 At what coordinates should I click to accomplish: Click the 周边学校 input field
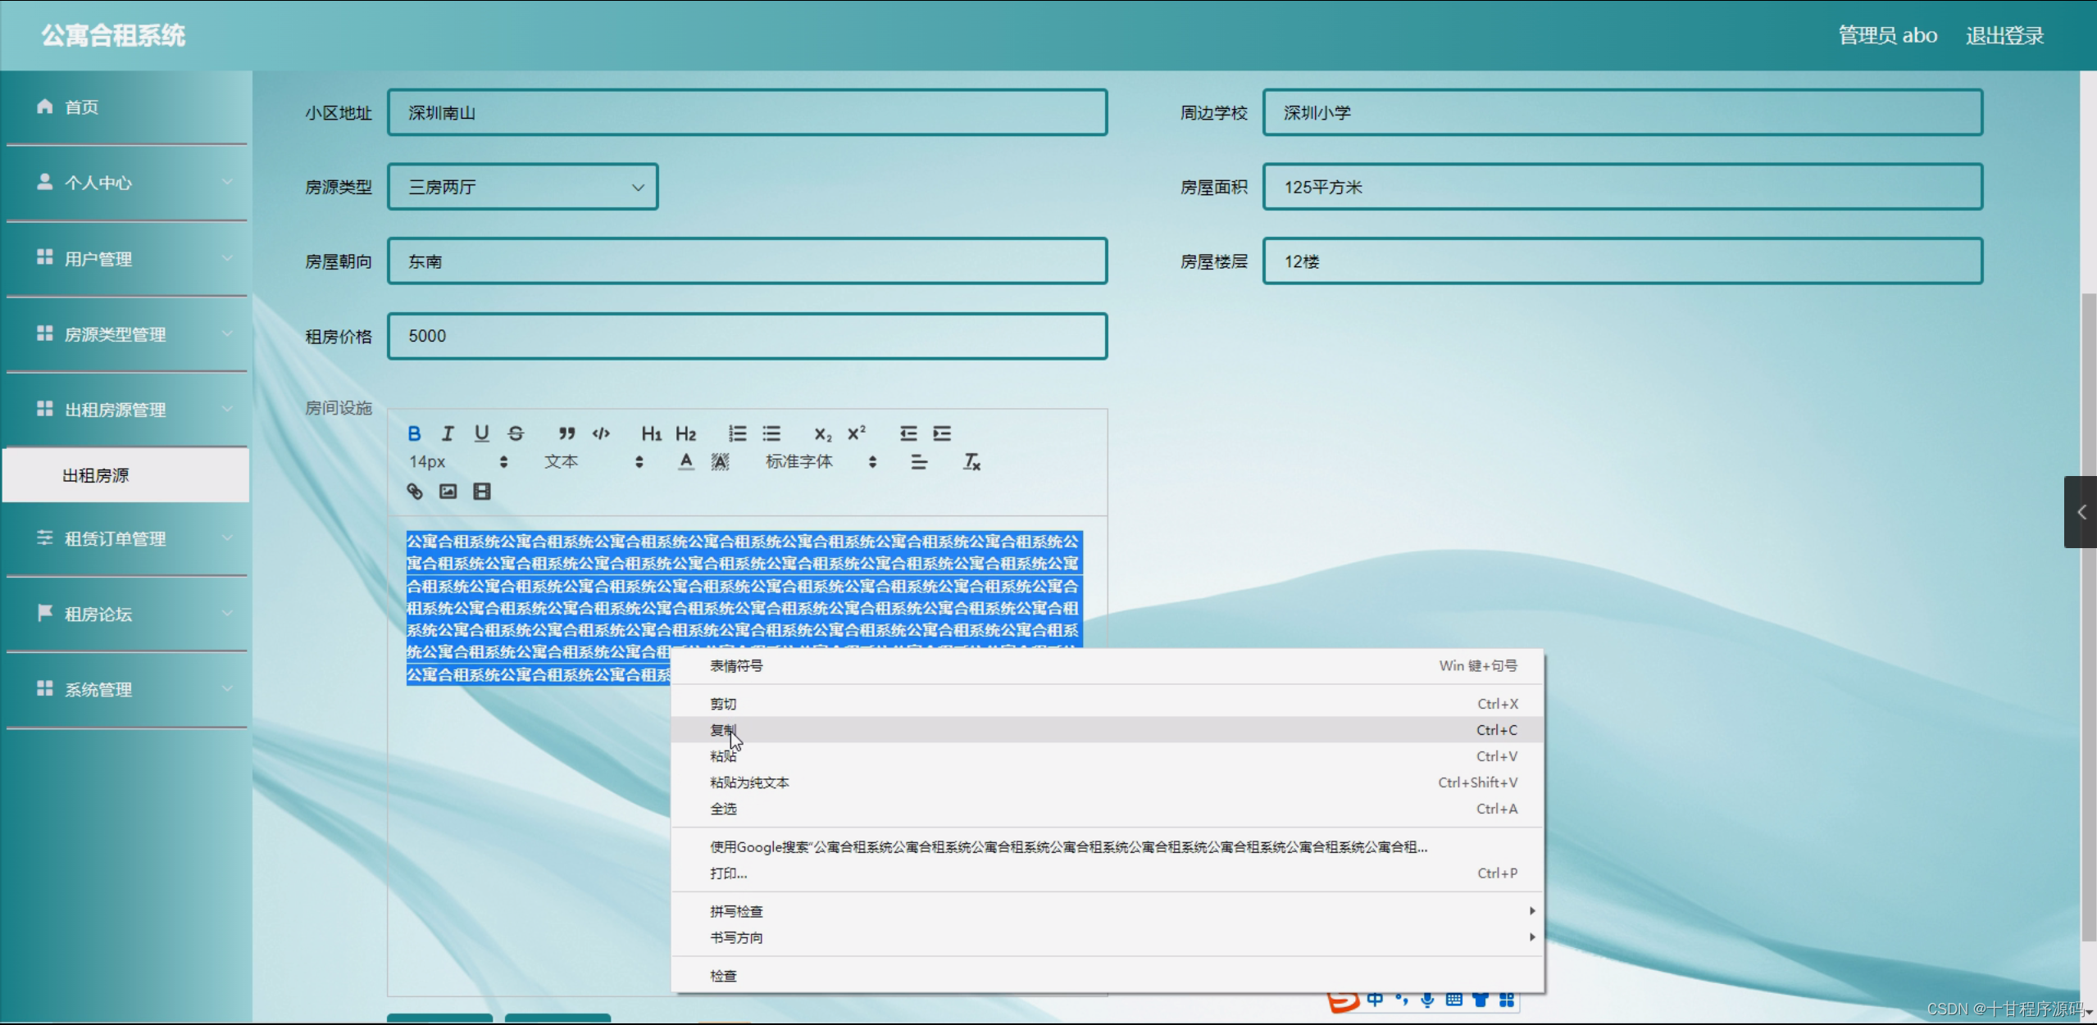tap(1622, 112)
